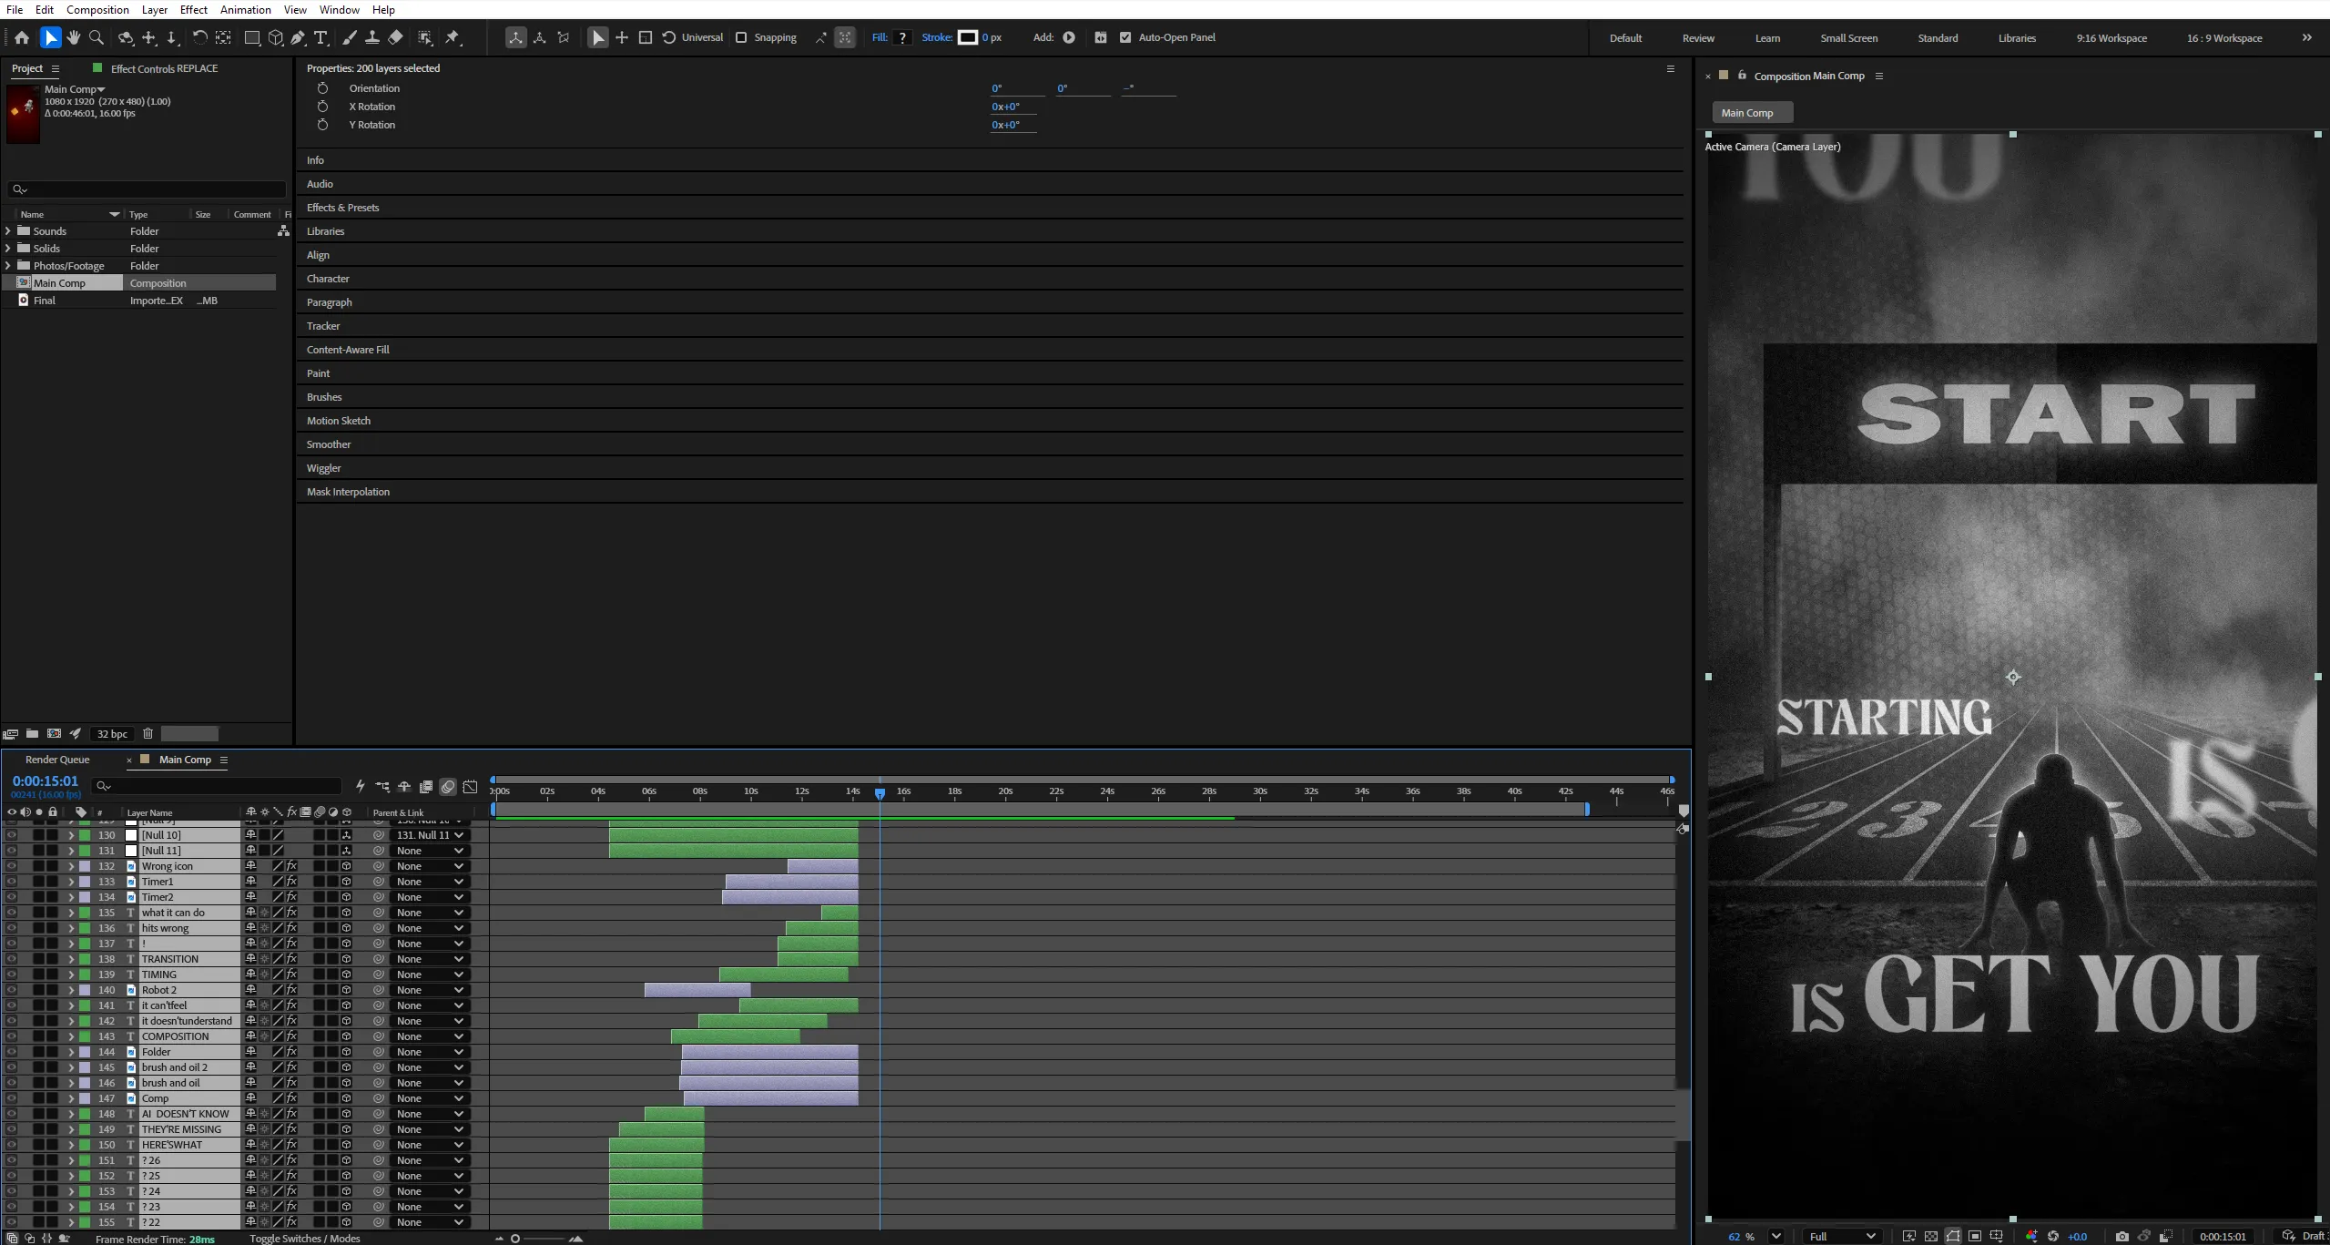Choose the Horizontal Type tool

click(321, 37)
